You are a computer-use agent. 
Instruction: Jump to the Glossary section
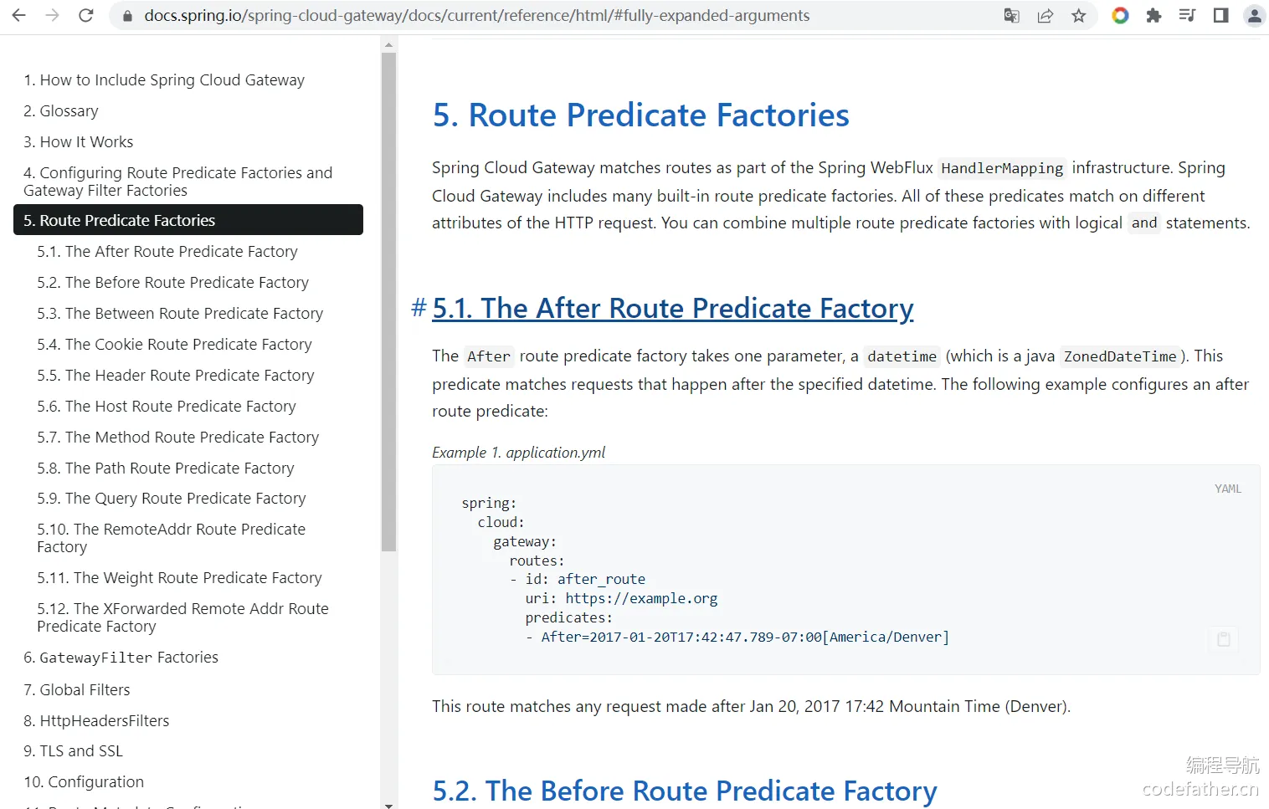pos(61,111)
